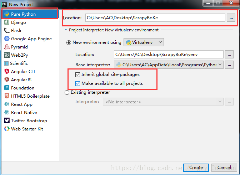
Task: Open Base interpreter dropdown arrow
Action: (220, 65)
